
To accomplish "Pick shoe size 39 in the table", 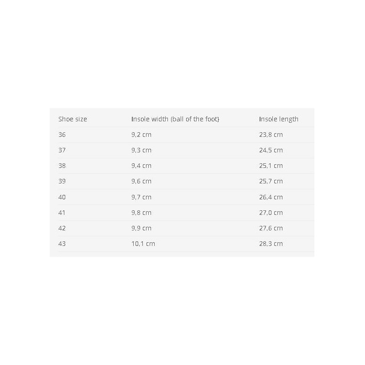I will (62, 181).
